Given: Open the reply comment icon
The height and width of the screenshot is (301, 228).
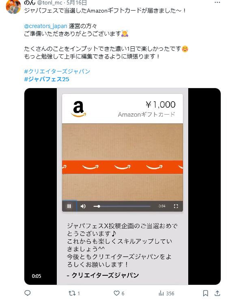Looking at the screenshot, I should point(28,293).
